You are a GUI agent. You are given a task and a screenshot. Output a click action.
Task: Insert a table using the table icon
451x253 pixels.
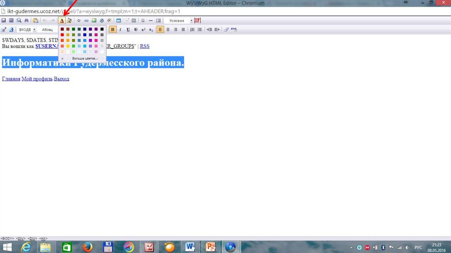pyautogui.click(x=118, y=21)
